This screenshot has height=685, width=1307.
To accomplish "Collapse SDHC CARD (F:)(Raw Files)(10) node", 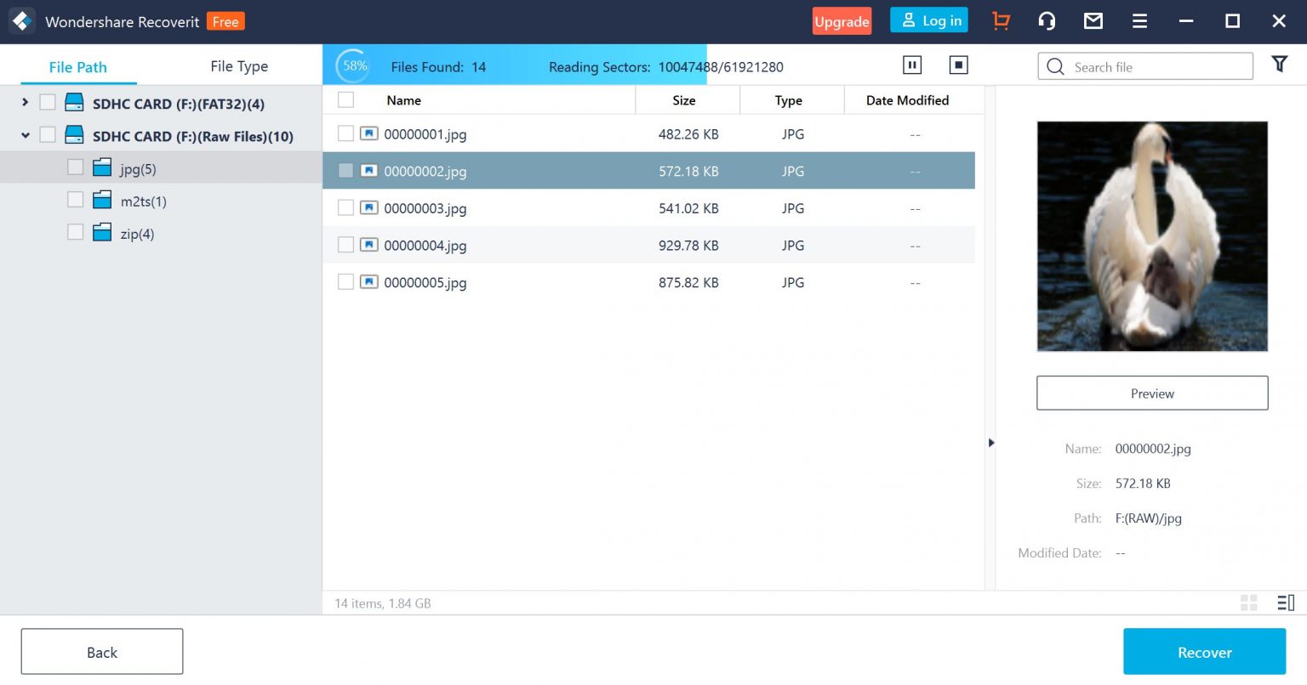I will coord(25,135).
